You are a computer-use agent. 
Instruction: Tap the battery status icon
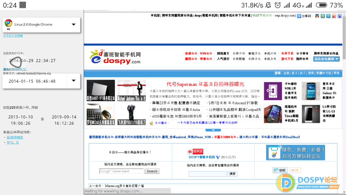point(321,5)
